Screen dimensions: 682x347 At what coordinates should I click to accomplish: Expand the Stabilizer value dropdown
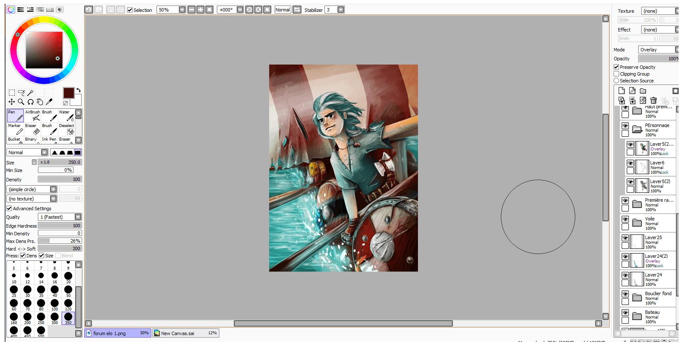point(341,10)
